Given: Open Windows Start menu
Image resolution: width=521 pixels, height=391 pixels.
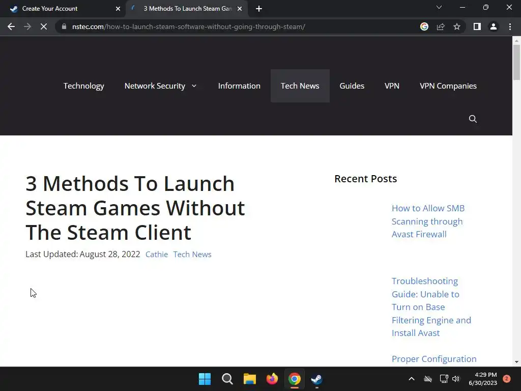Looking at the screenshot, I should click(205, 379).
